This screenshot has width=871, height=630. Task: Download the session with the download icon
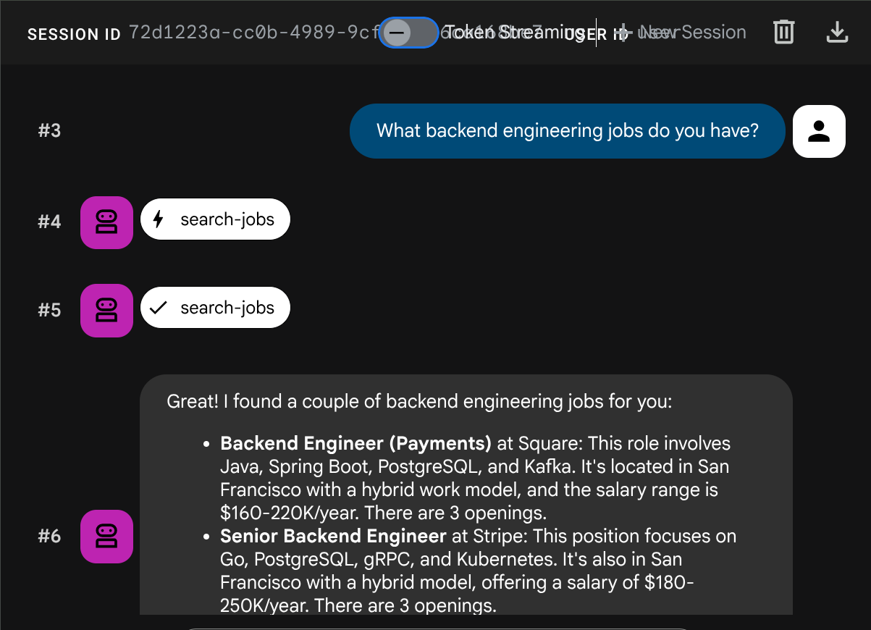click(x=837, y=33)
